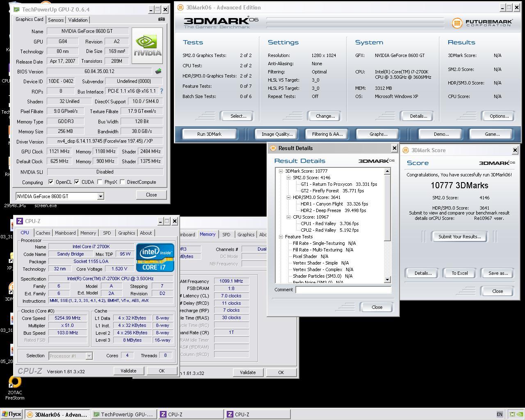This screenshot has height=420, width=525.
Task: Click the Comment text field
Action: point(343,290)
